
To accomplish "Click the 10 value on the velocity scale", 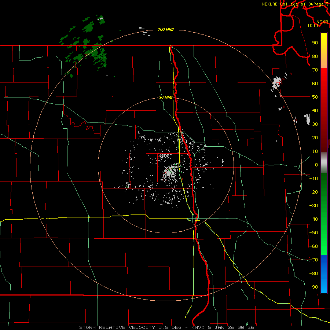I will (315, 151).
